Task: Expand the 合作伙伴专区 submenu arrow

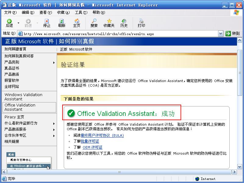Action: [x=54, y=136]
